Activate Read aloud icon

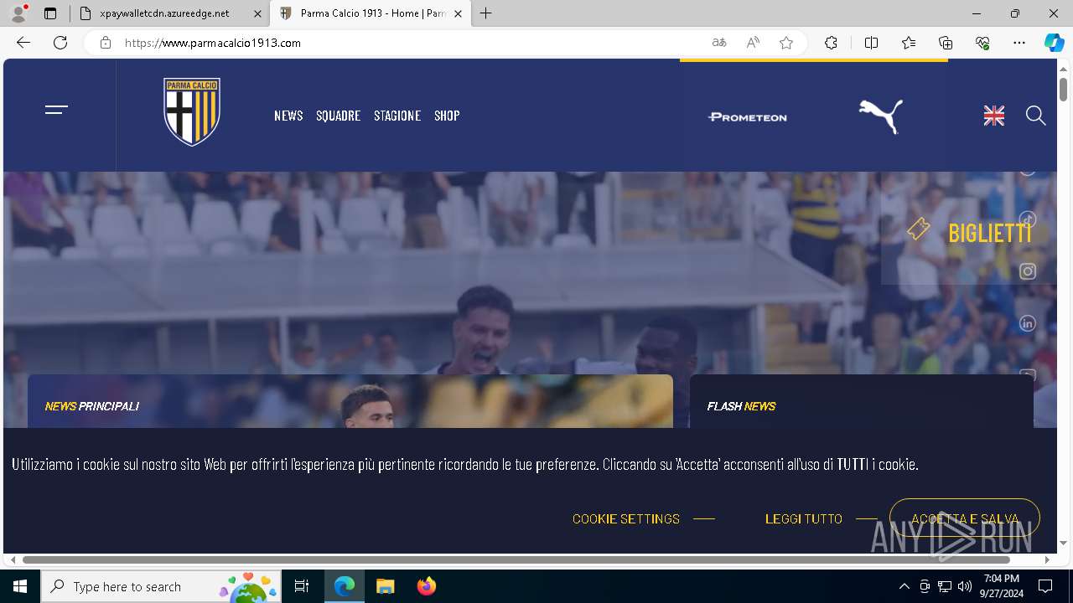753,43
